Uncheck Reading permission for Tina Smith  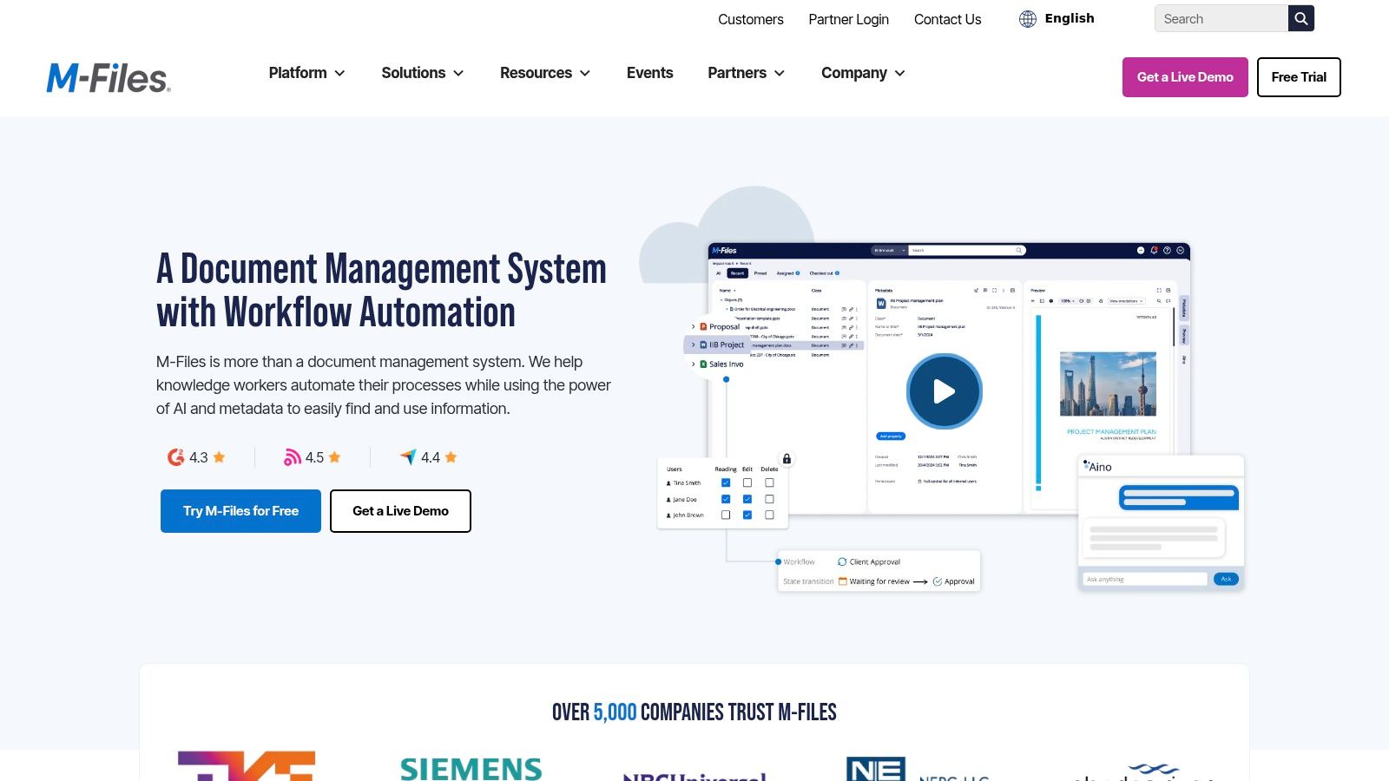coord(726,482)
